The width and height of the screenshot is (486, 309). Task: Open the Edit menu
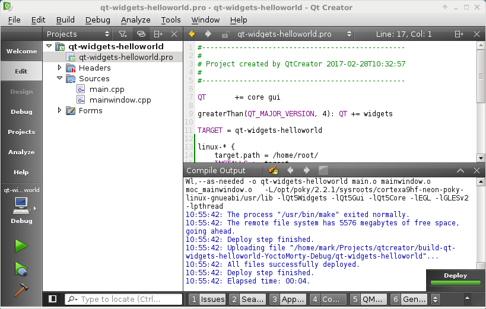pyautogui.click(x=38, y=20)
